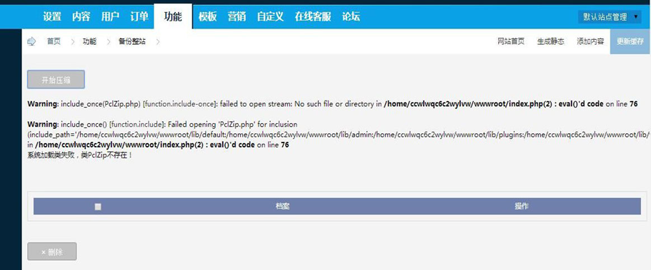Open the 默认站点管理 dropdown
This screenshot has width=651, height=270.
[610, 17]
